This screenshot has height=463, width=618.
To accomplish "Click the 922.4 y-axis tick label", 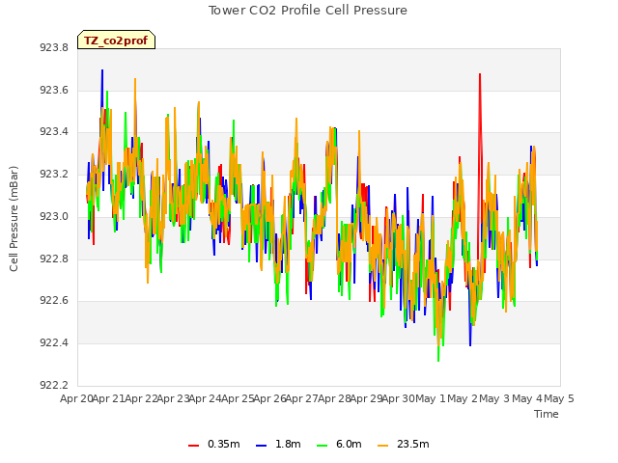I will (x=54, y=343).
